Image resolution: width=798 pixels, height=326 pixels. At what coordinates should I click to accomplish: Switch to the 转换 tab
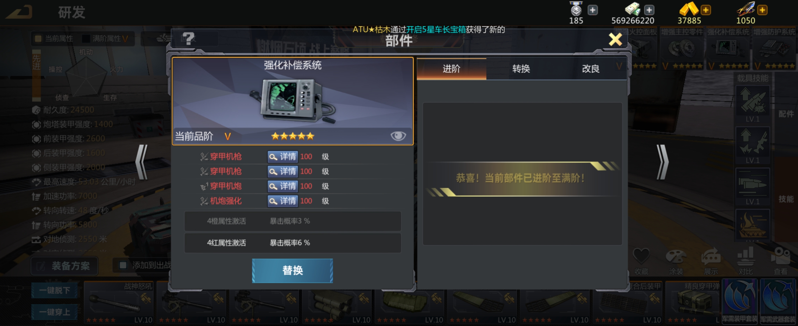pyautogui.click(x=521, y=69)
